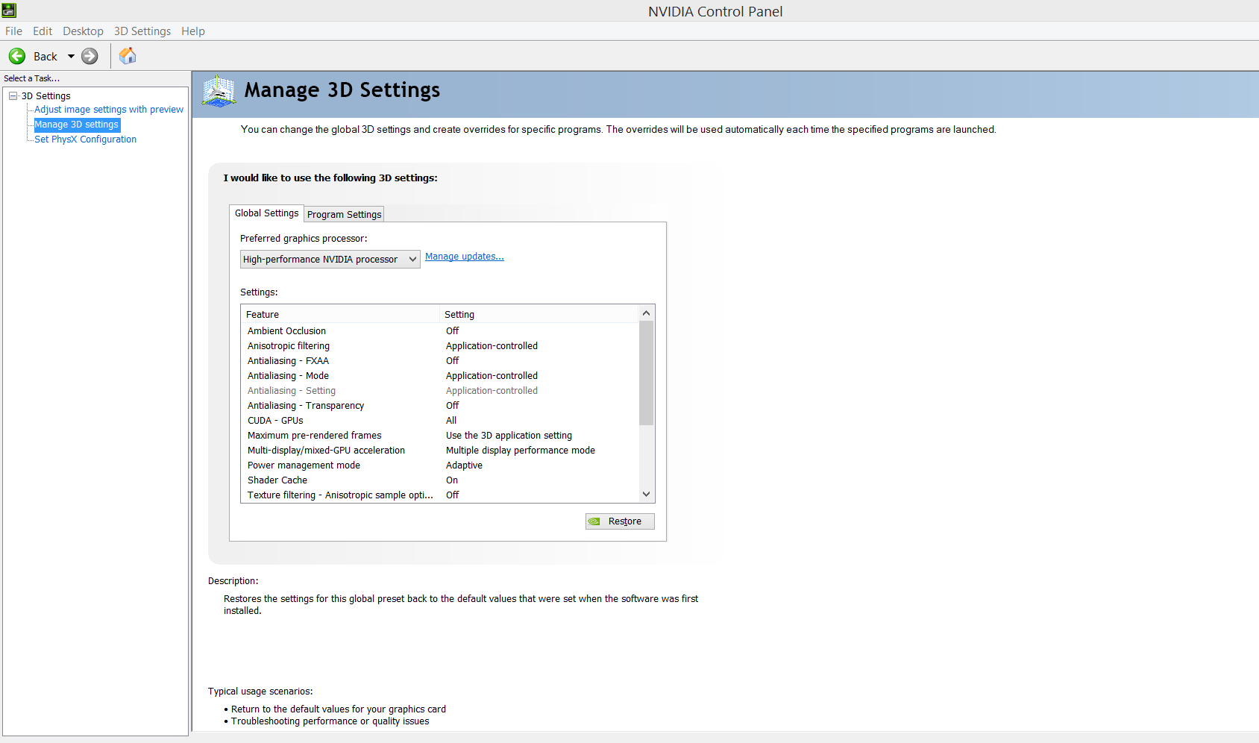Select the Maximum pre-rendered frames row
1259x743 pixels.
[x=440, y=436]
